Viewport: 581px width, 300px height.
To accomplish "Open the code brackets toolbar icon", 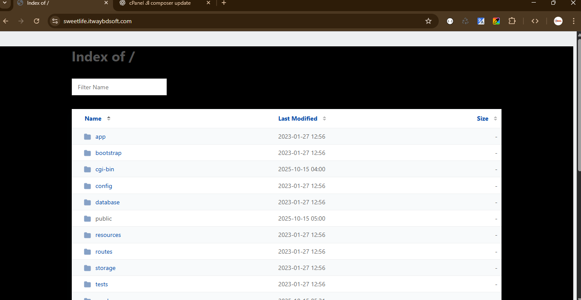I will coord(535,21).
